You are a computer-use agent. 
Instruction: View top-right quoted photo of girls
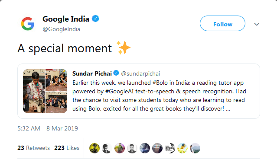coord(56,80)
